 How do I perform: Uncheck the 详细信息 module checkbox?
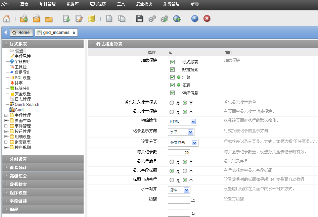(173, 93)
